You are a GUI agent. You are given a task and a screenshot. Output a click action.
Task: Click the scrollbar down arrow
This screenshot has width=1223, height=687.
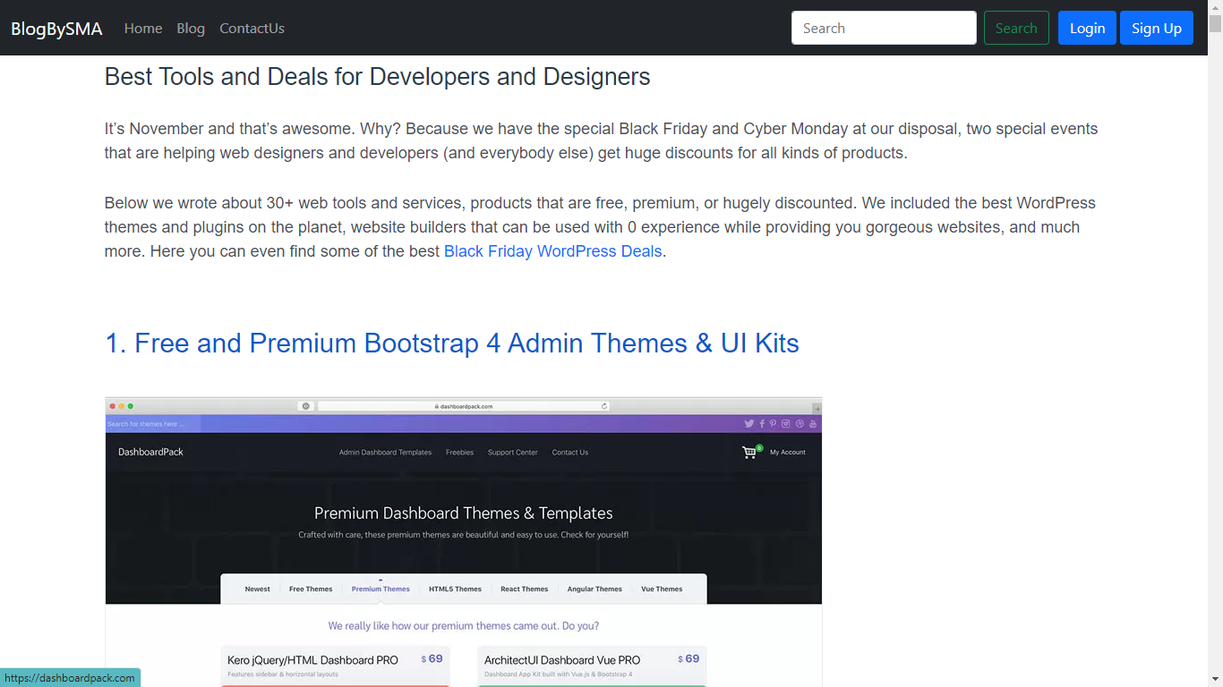[x=1215, y=679]
